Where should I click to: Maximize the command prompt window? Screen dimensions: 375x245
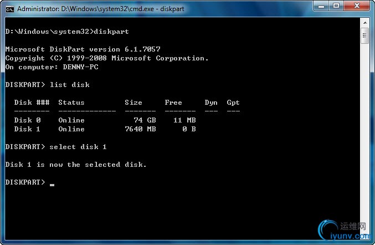[x=336, y=6]
